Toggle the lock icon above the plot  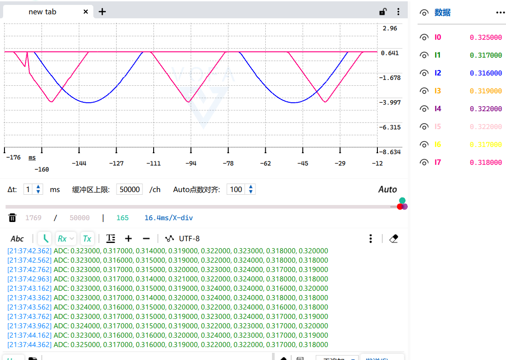383,12
